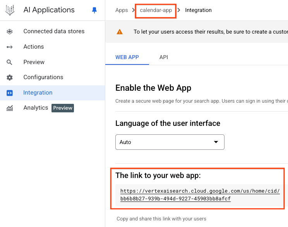Click the Analytics chart icon
This screenshot has height=227, width=288.
10,108
